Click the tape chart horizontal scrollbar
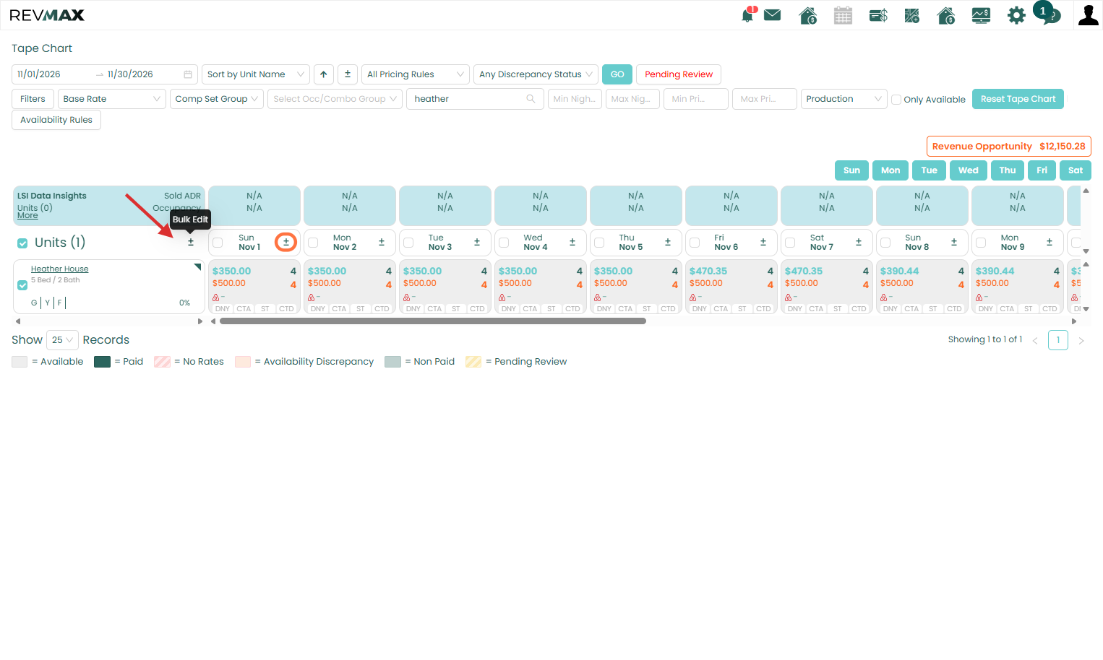The width and height of the screenshot is (1103, 660). tap(432, 321)
